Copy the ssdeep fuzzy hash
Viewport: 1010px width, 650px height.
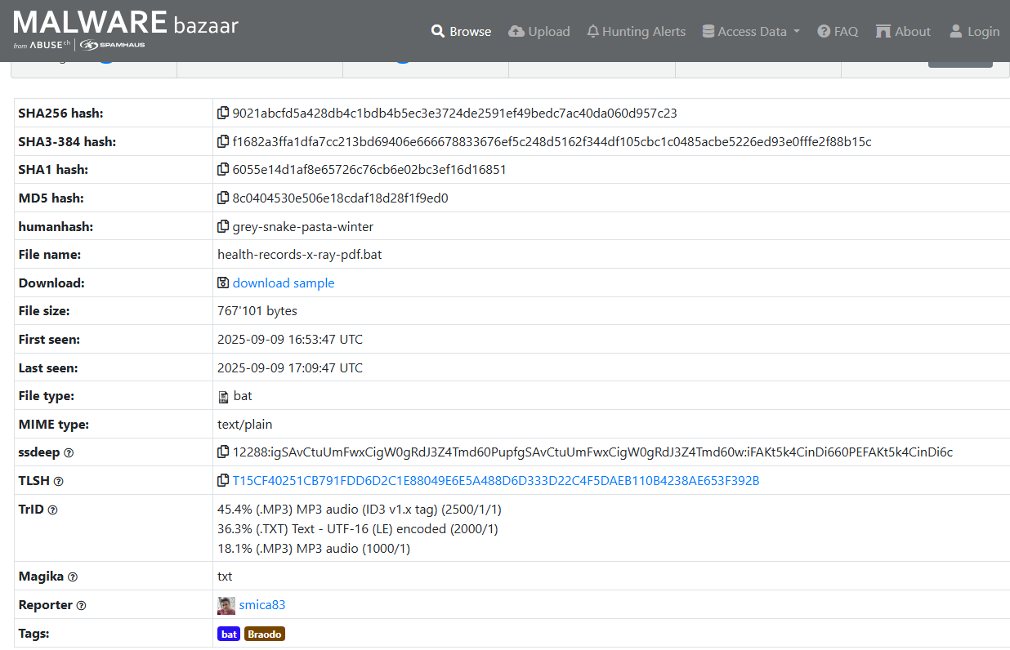223,452
